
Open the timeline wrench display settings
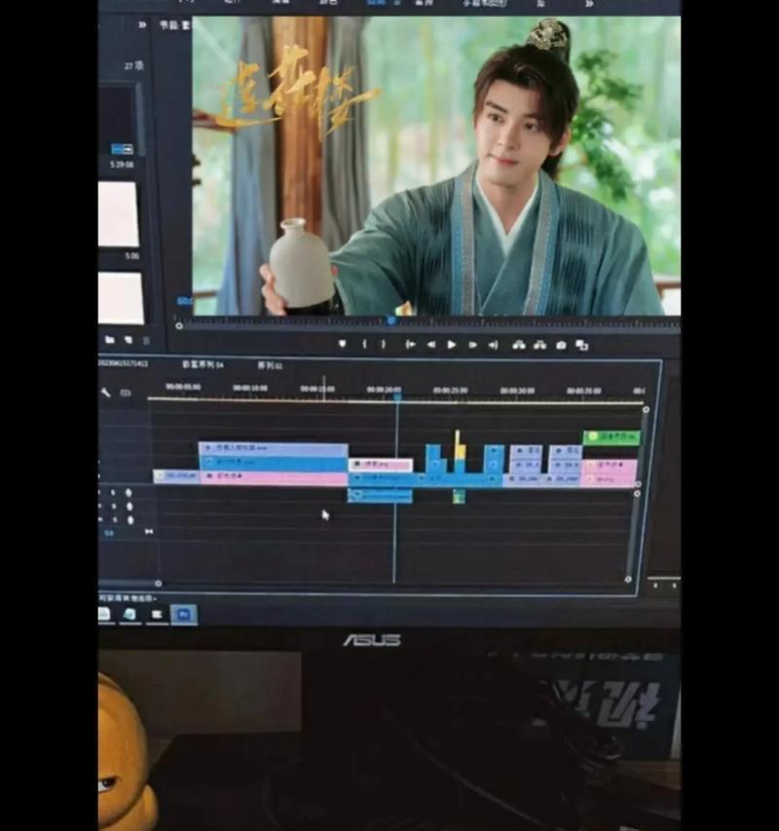(105, 393)
